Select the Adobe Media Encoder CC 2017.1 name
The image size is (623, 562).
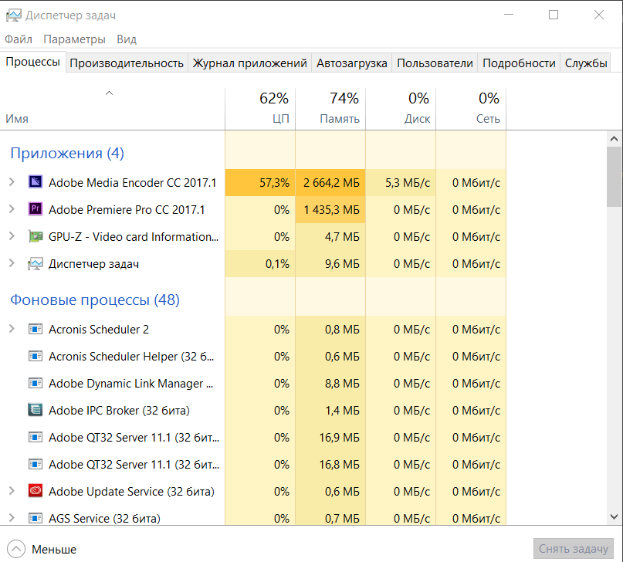(132, 183)
